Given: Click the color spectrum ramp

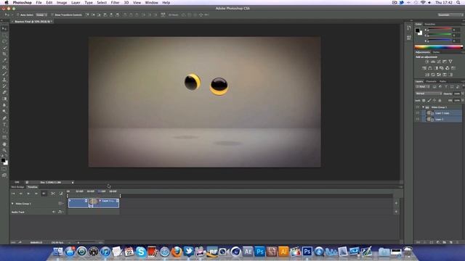Looking at the screenshot, I should click(x=438, y=46).
